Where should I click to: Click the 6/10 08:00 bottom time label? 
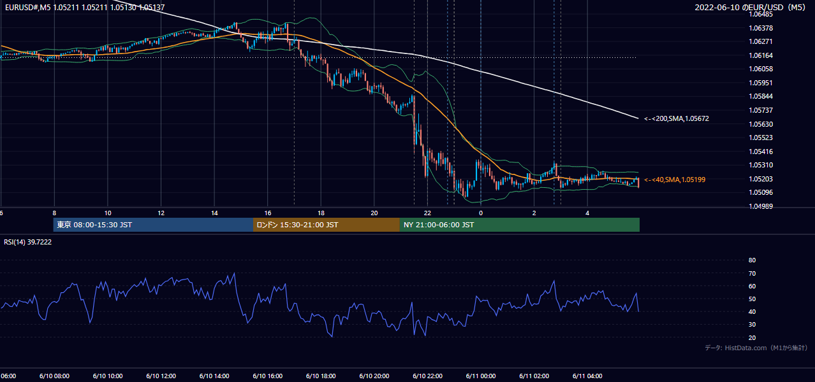[x=54, y=376]
